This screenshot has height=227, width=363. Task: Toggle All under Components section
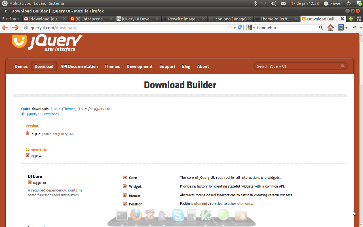(28, 155)
